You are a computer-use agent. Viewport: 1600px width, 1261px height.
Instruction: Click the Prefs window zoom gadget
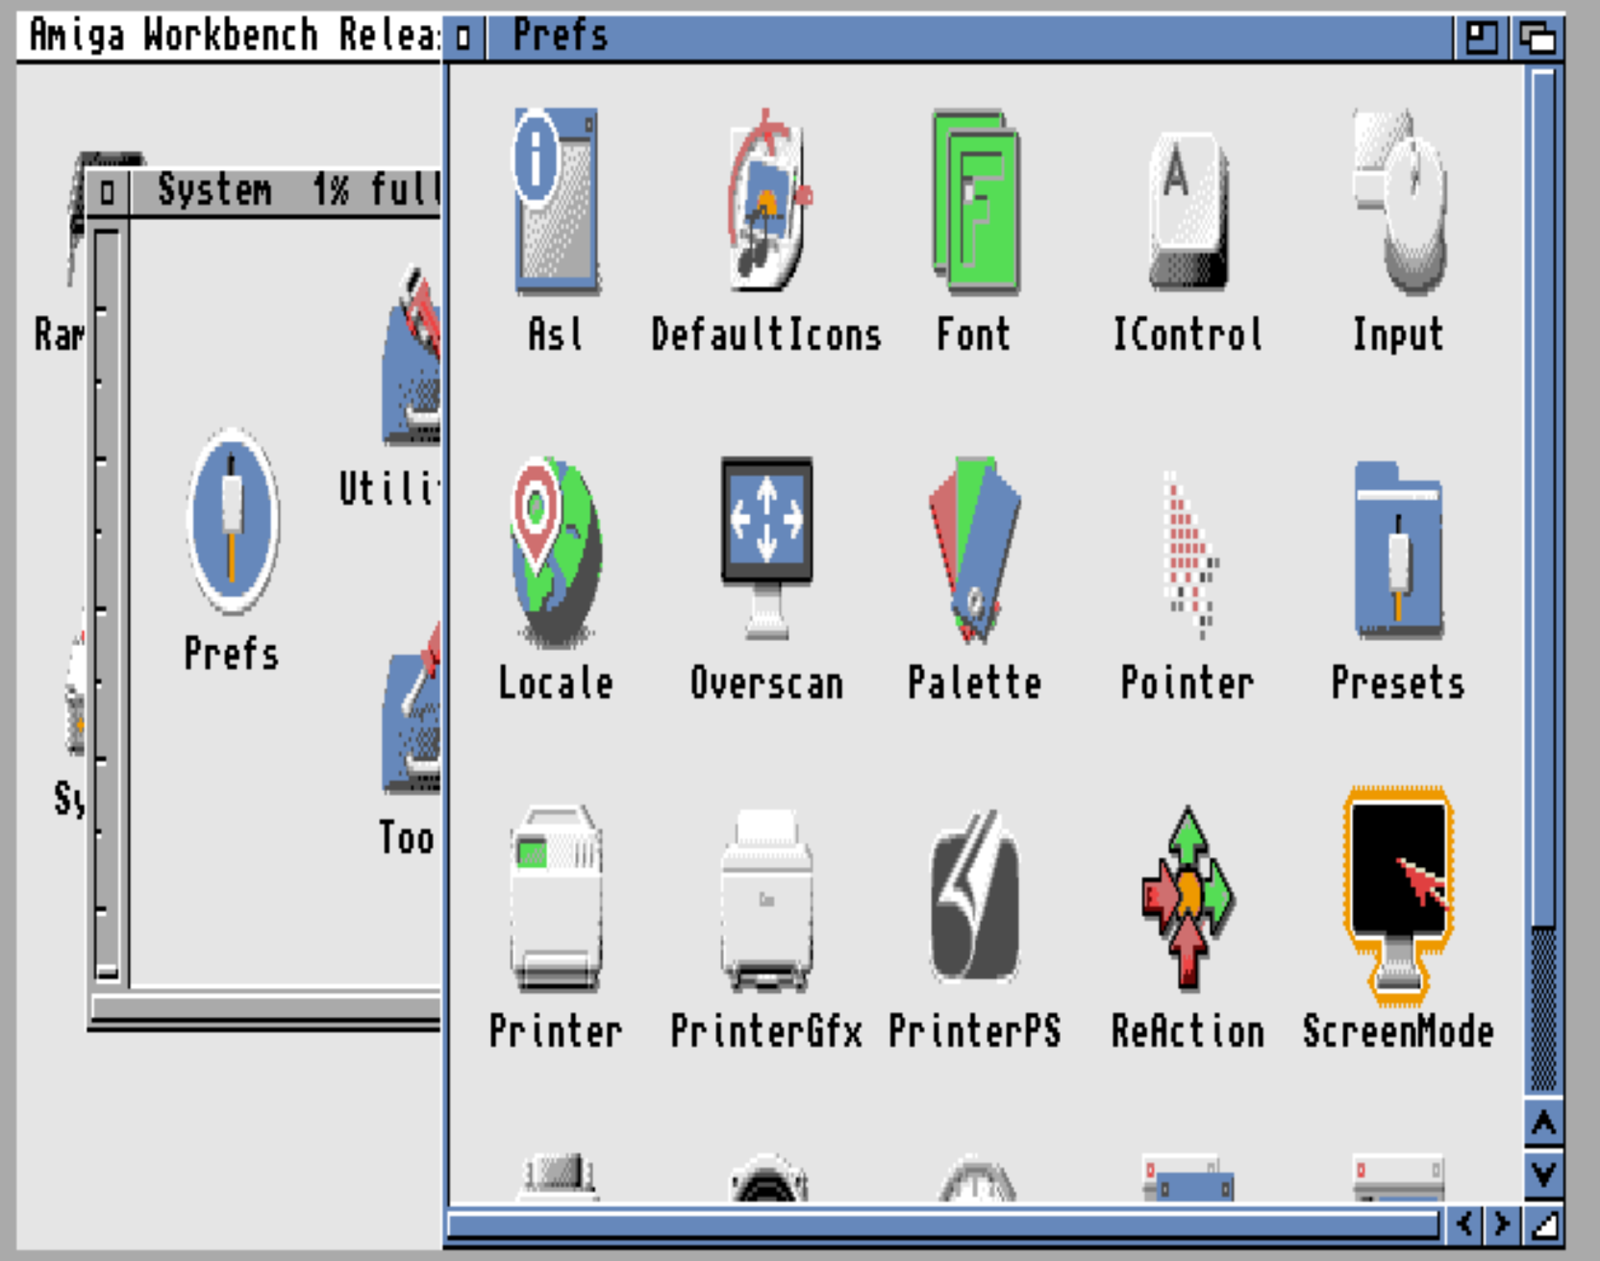point(1481,37)
